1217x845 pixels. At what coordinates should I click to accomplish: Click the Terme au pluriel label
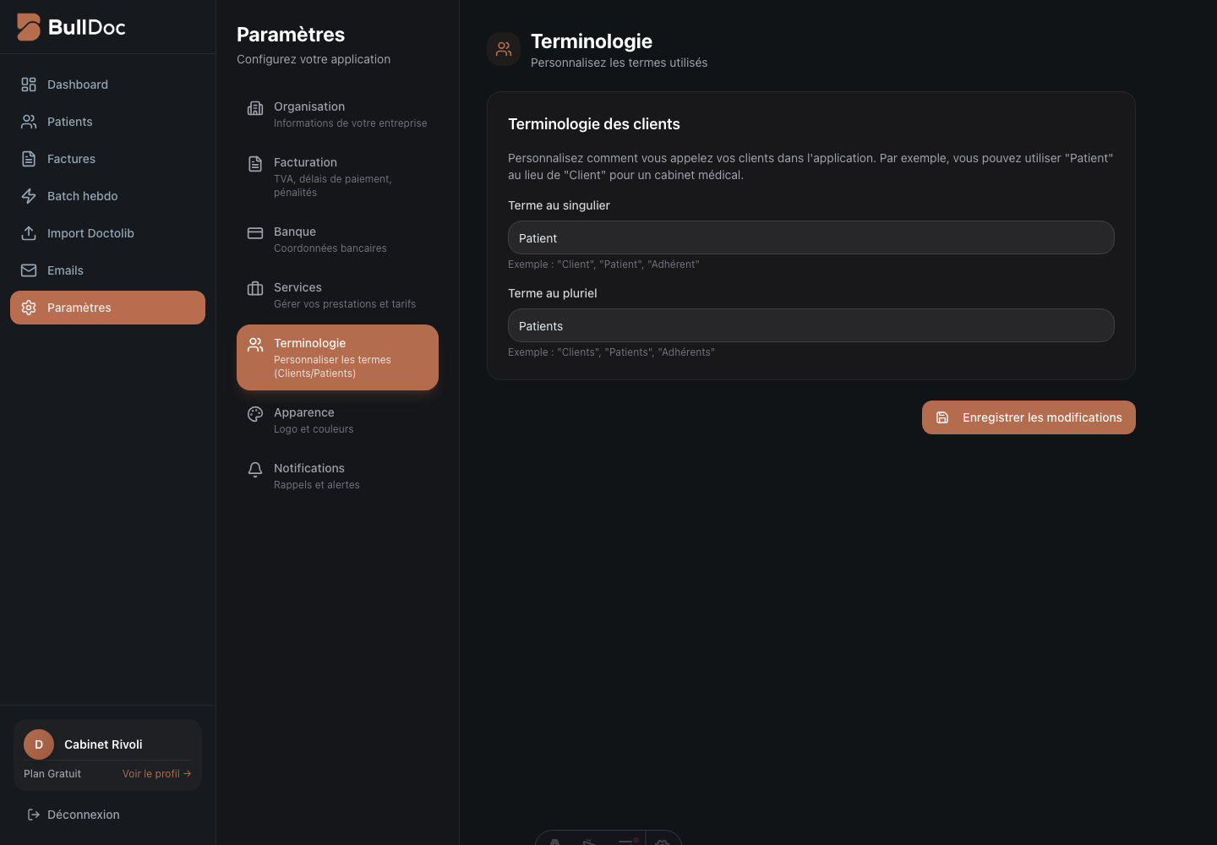click(553, 293)
